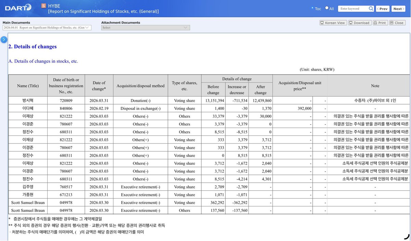The image size is (411, 241).
Task: Click the 'Type of shares, etc.' header
Action: coord(185,86)
